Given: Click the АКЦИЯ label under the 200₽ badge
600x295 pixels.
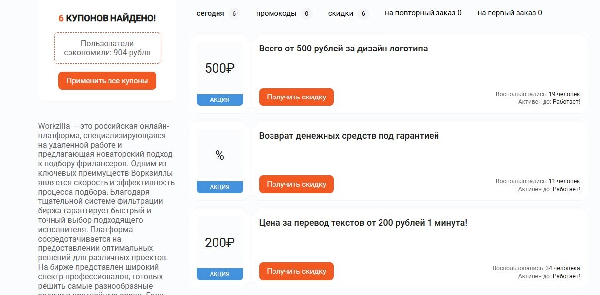Looking at the screenshot, I should pos(219,273).
